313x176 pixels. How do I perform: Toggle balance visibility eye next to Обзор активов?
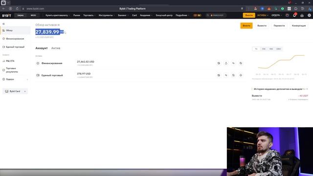click(59, 25)
